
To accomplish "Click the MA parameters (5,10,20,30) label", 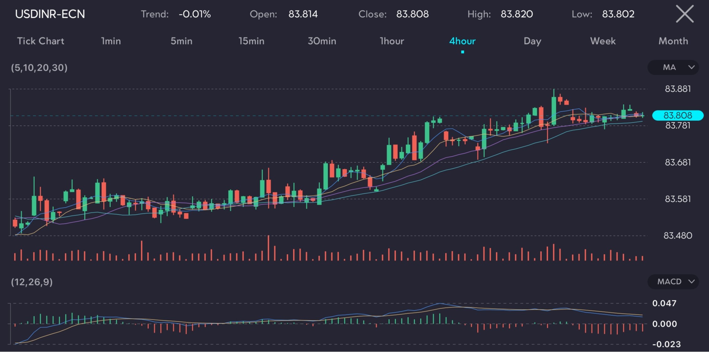I will (x=39, y=68).
